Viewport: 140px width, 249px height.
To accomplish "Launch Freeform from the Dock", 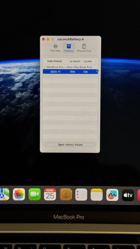I will [x=112, y=195].
